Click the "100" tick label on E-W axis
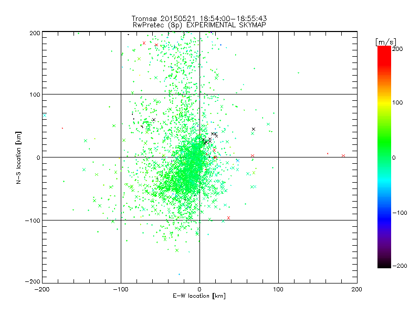Image resolution: width=420 pixels, height=315 pixels. tap(278, 290)
